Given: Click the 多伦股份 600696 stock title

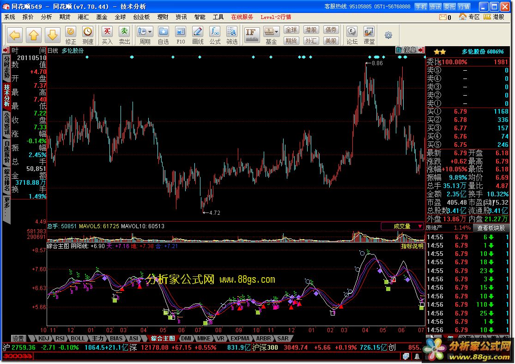Looking at the screenshot, I should 483,52.
